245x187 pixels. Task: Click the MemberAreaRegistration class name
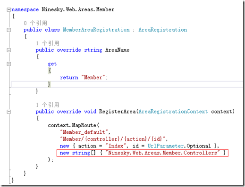pyautogui.click(x=96, y=30)
